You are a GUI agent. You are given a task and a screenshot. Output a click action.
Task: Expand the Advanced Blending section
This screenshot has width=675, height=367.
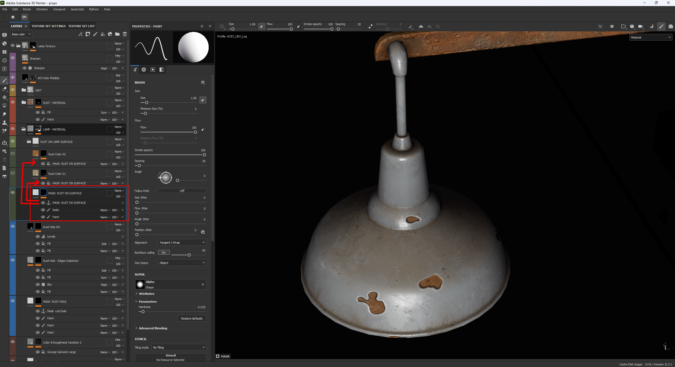153,328
